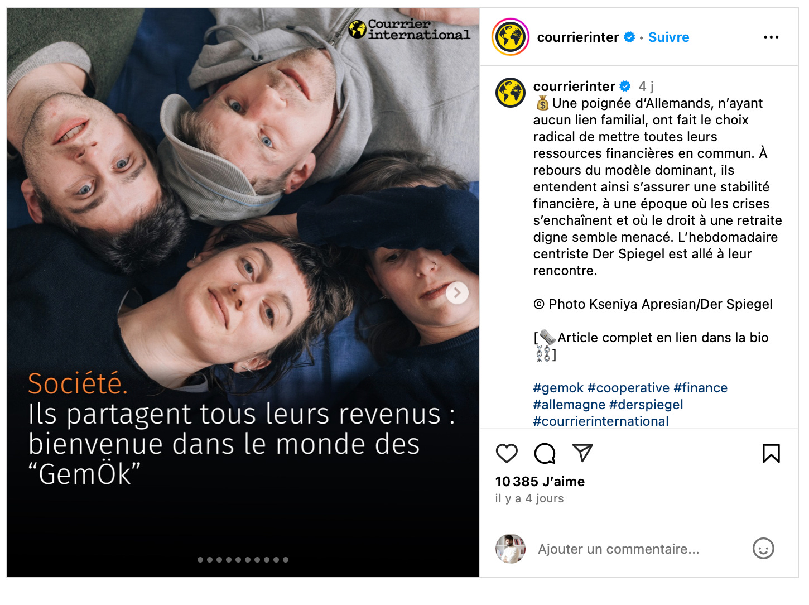This screenshot has width=809, height=605.
Task: Open comments with the speech bubble icon
Action: tap(545, 453)
